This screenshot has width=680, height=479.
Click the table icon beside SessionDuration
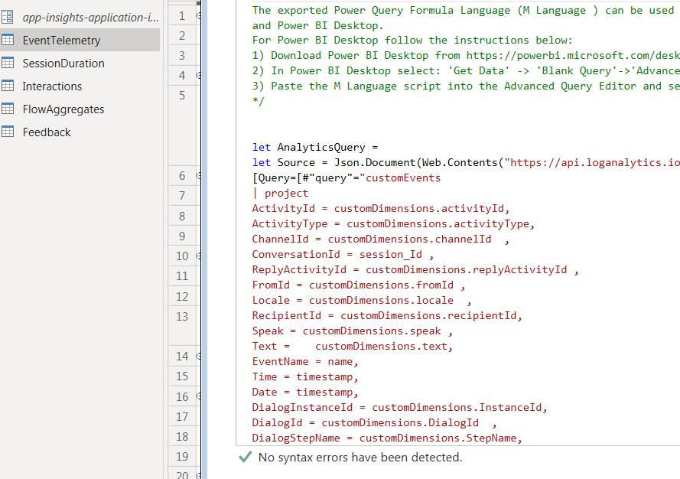coord(8,63)
